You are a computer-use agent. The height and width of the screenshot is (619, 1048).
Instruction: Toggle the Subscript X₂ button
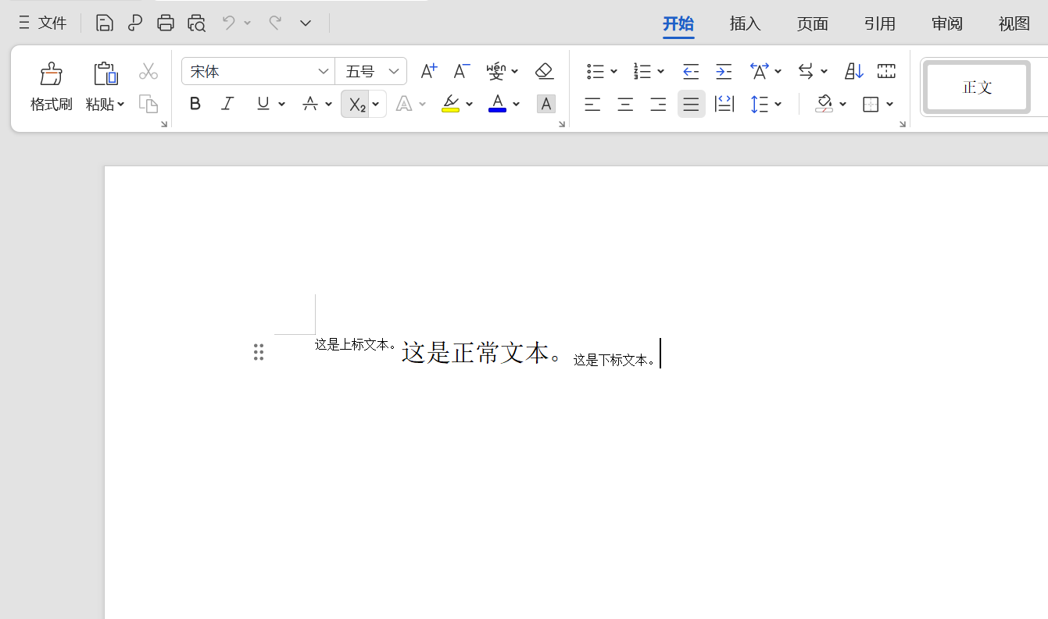[356, 105]
